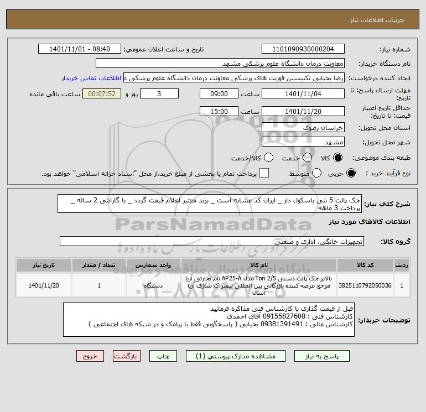Viewport: 426px width, 412px height.
Task: Click the بازگشت back button
Action: click(127, 356)
